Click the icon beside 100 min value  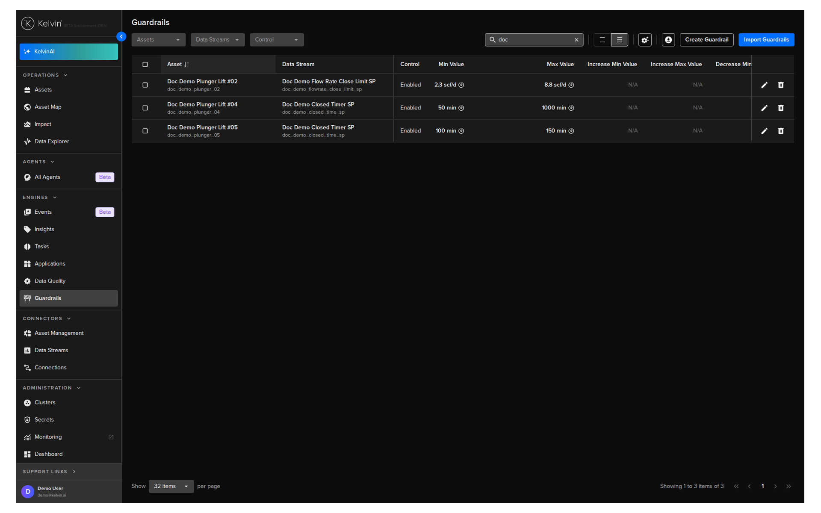click(x=461, y=131)
